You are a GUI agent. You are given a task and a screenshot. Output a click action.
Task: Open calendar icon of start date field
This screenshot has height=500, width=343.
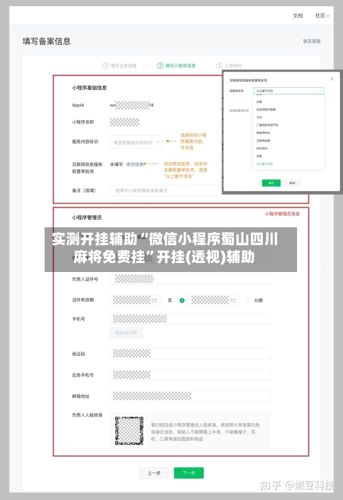pyautogui.click(x=154, y=300)
